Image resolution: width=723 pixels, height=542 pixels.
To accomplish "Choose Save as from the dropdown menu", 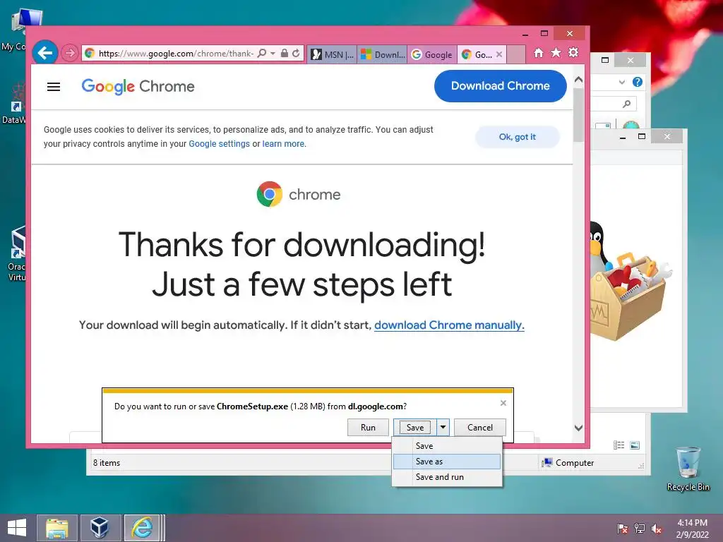I will (447, 462).
